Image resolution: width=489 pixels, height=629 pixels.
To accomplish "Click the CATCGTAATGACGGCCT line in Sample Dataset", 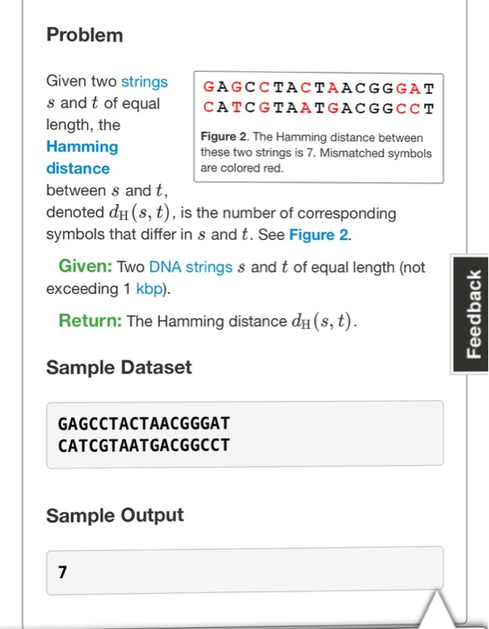I will 144,446.
